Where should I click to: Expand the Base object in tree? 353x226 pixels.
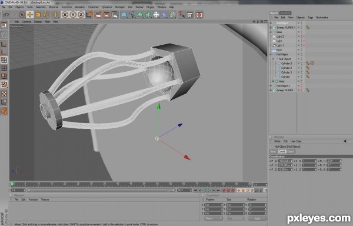271,32
